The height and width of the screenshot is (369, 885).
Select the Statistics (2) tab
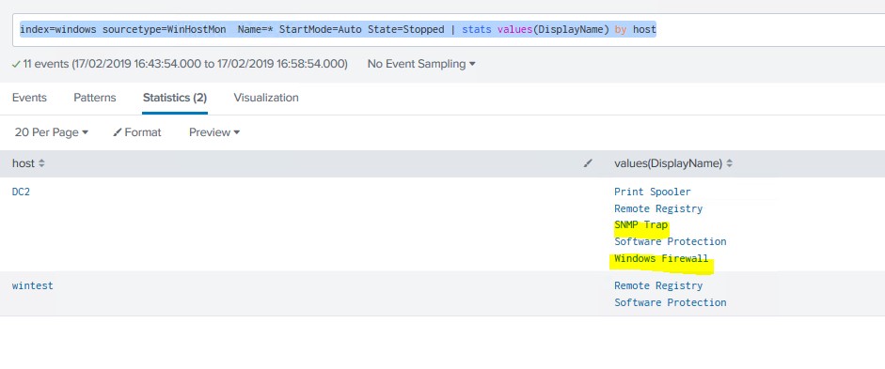[x=175, y=98]
